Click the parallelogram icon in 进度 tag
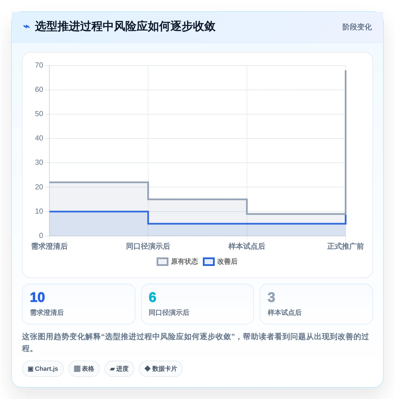This screenshot has width=395, height=399. click(112, 369)
